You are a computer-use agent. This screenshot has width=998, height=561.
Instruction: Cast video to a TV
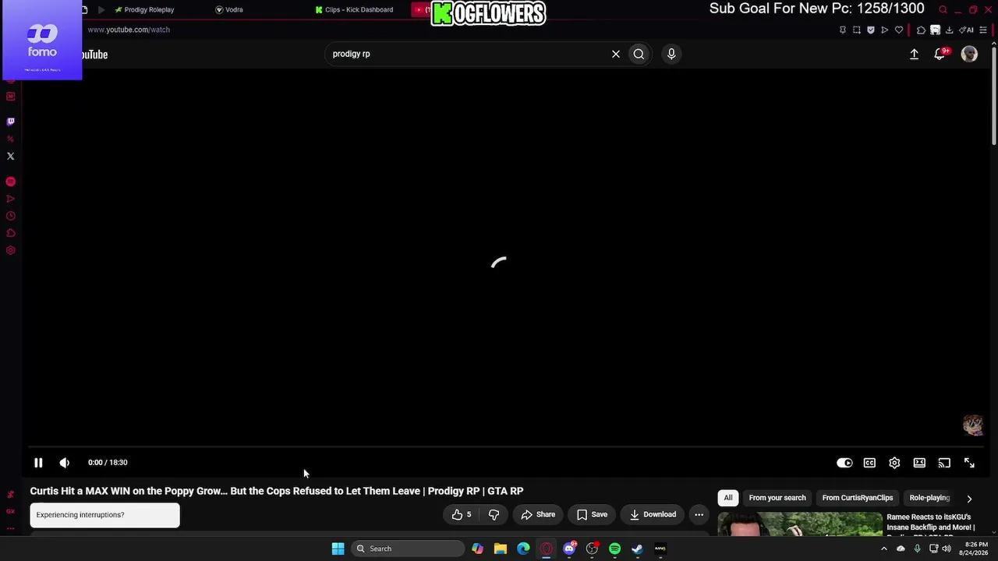(944, 463)
